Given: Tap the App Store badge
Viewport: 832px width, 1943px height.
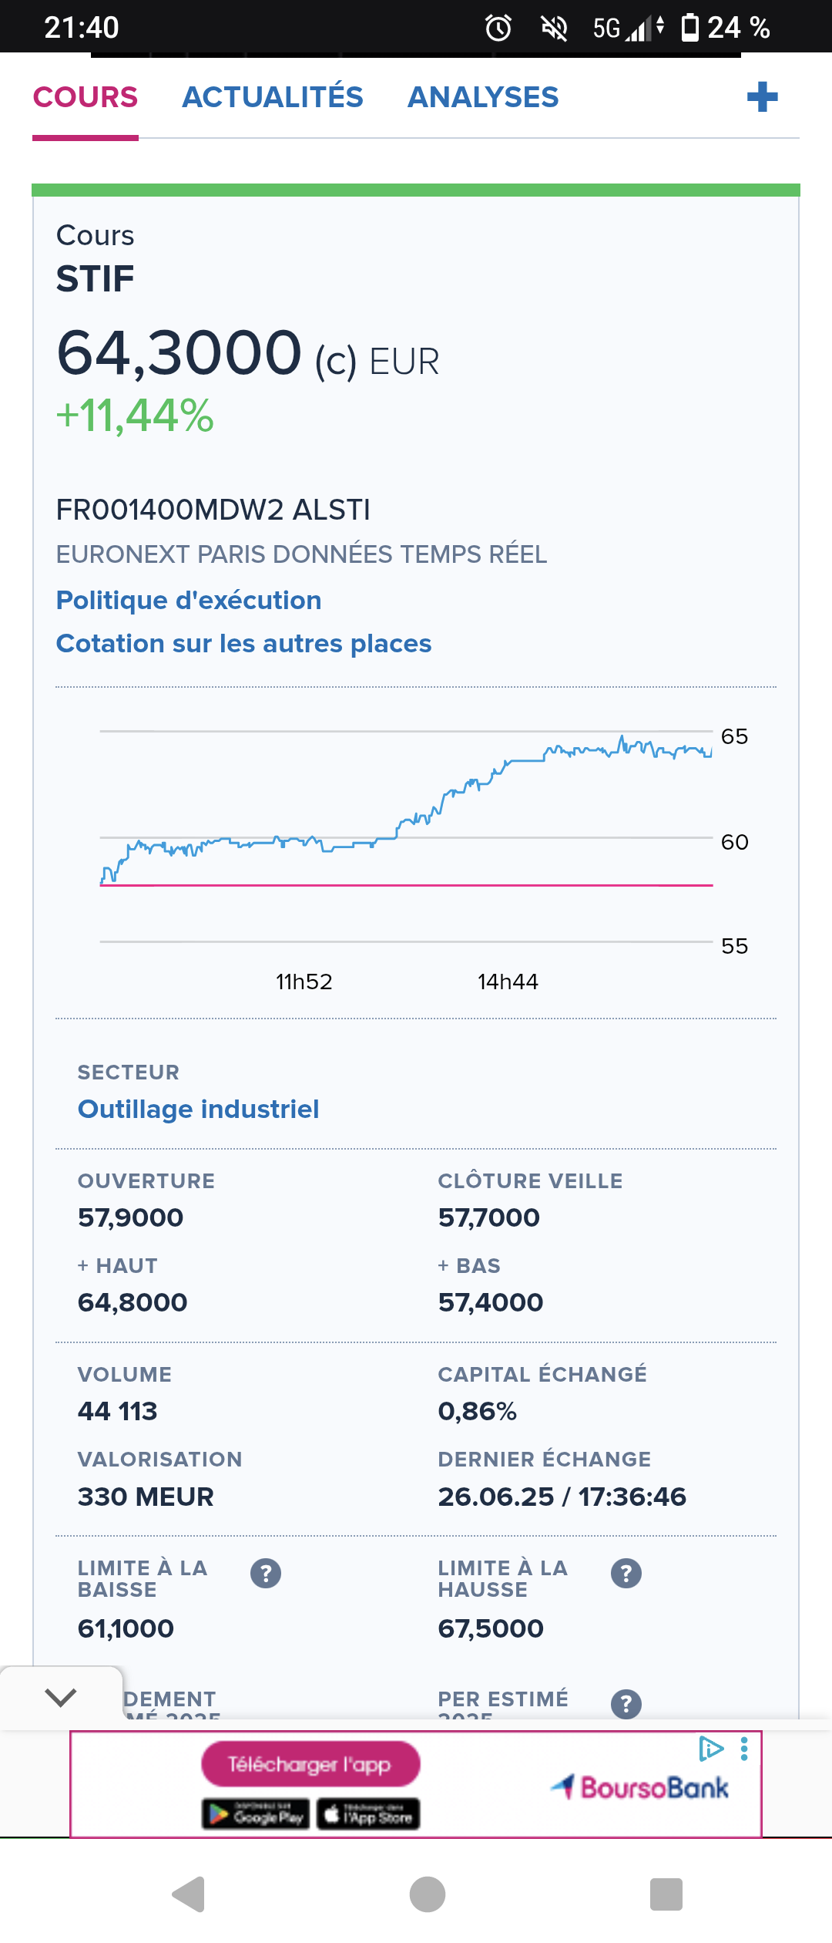Looking at the screenshot, I should (x=368, y=1813).
